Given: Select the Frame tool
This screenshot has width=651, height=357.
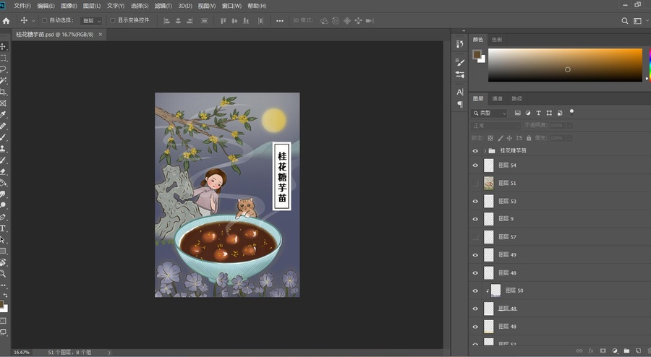Looking at the screenshot, I should [x=4, y=103].
